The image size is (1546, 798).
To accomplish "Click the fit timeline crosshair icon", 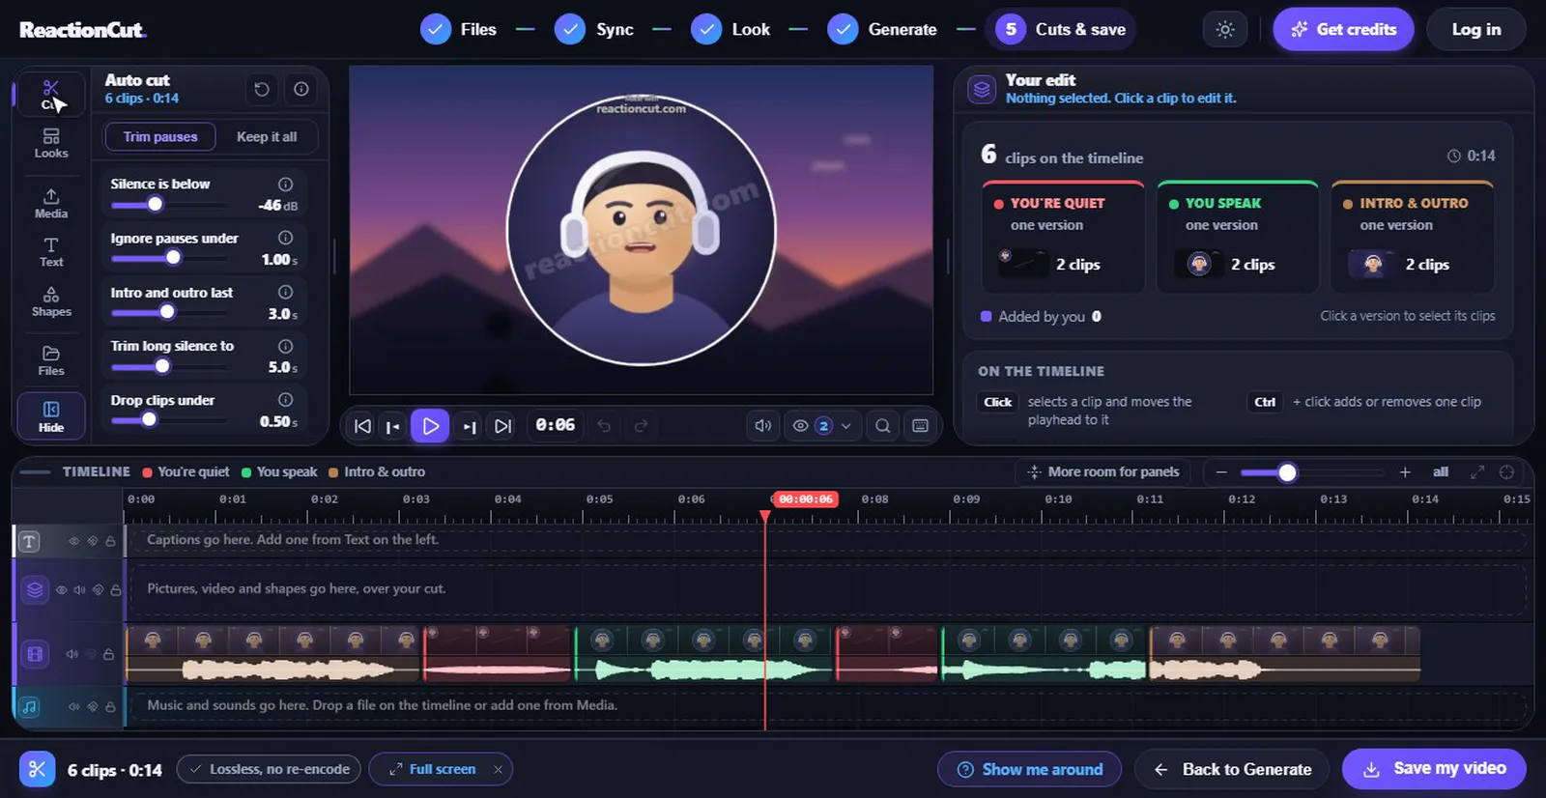I will (1506, 472).
